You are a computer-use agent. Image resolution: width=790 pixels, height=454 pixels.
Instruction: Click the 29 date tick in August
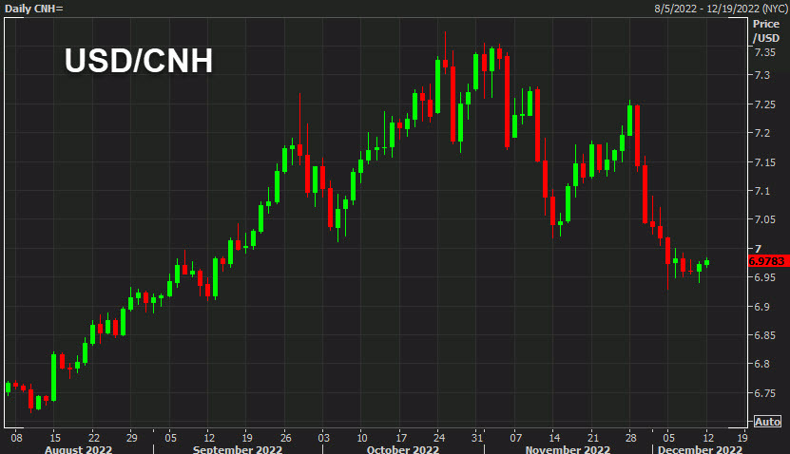131,438
